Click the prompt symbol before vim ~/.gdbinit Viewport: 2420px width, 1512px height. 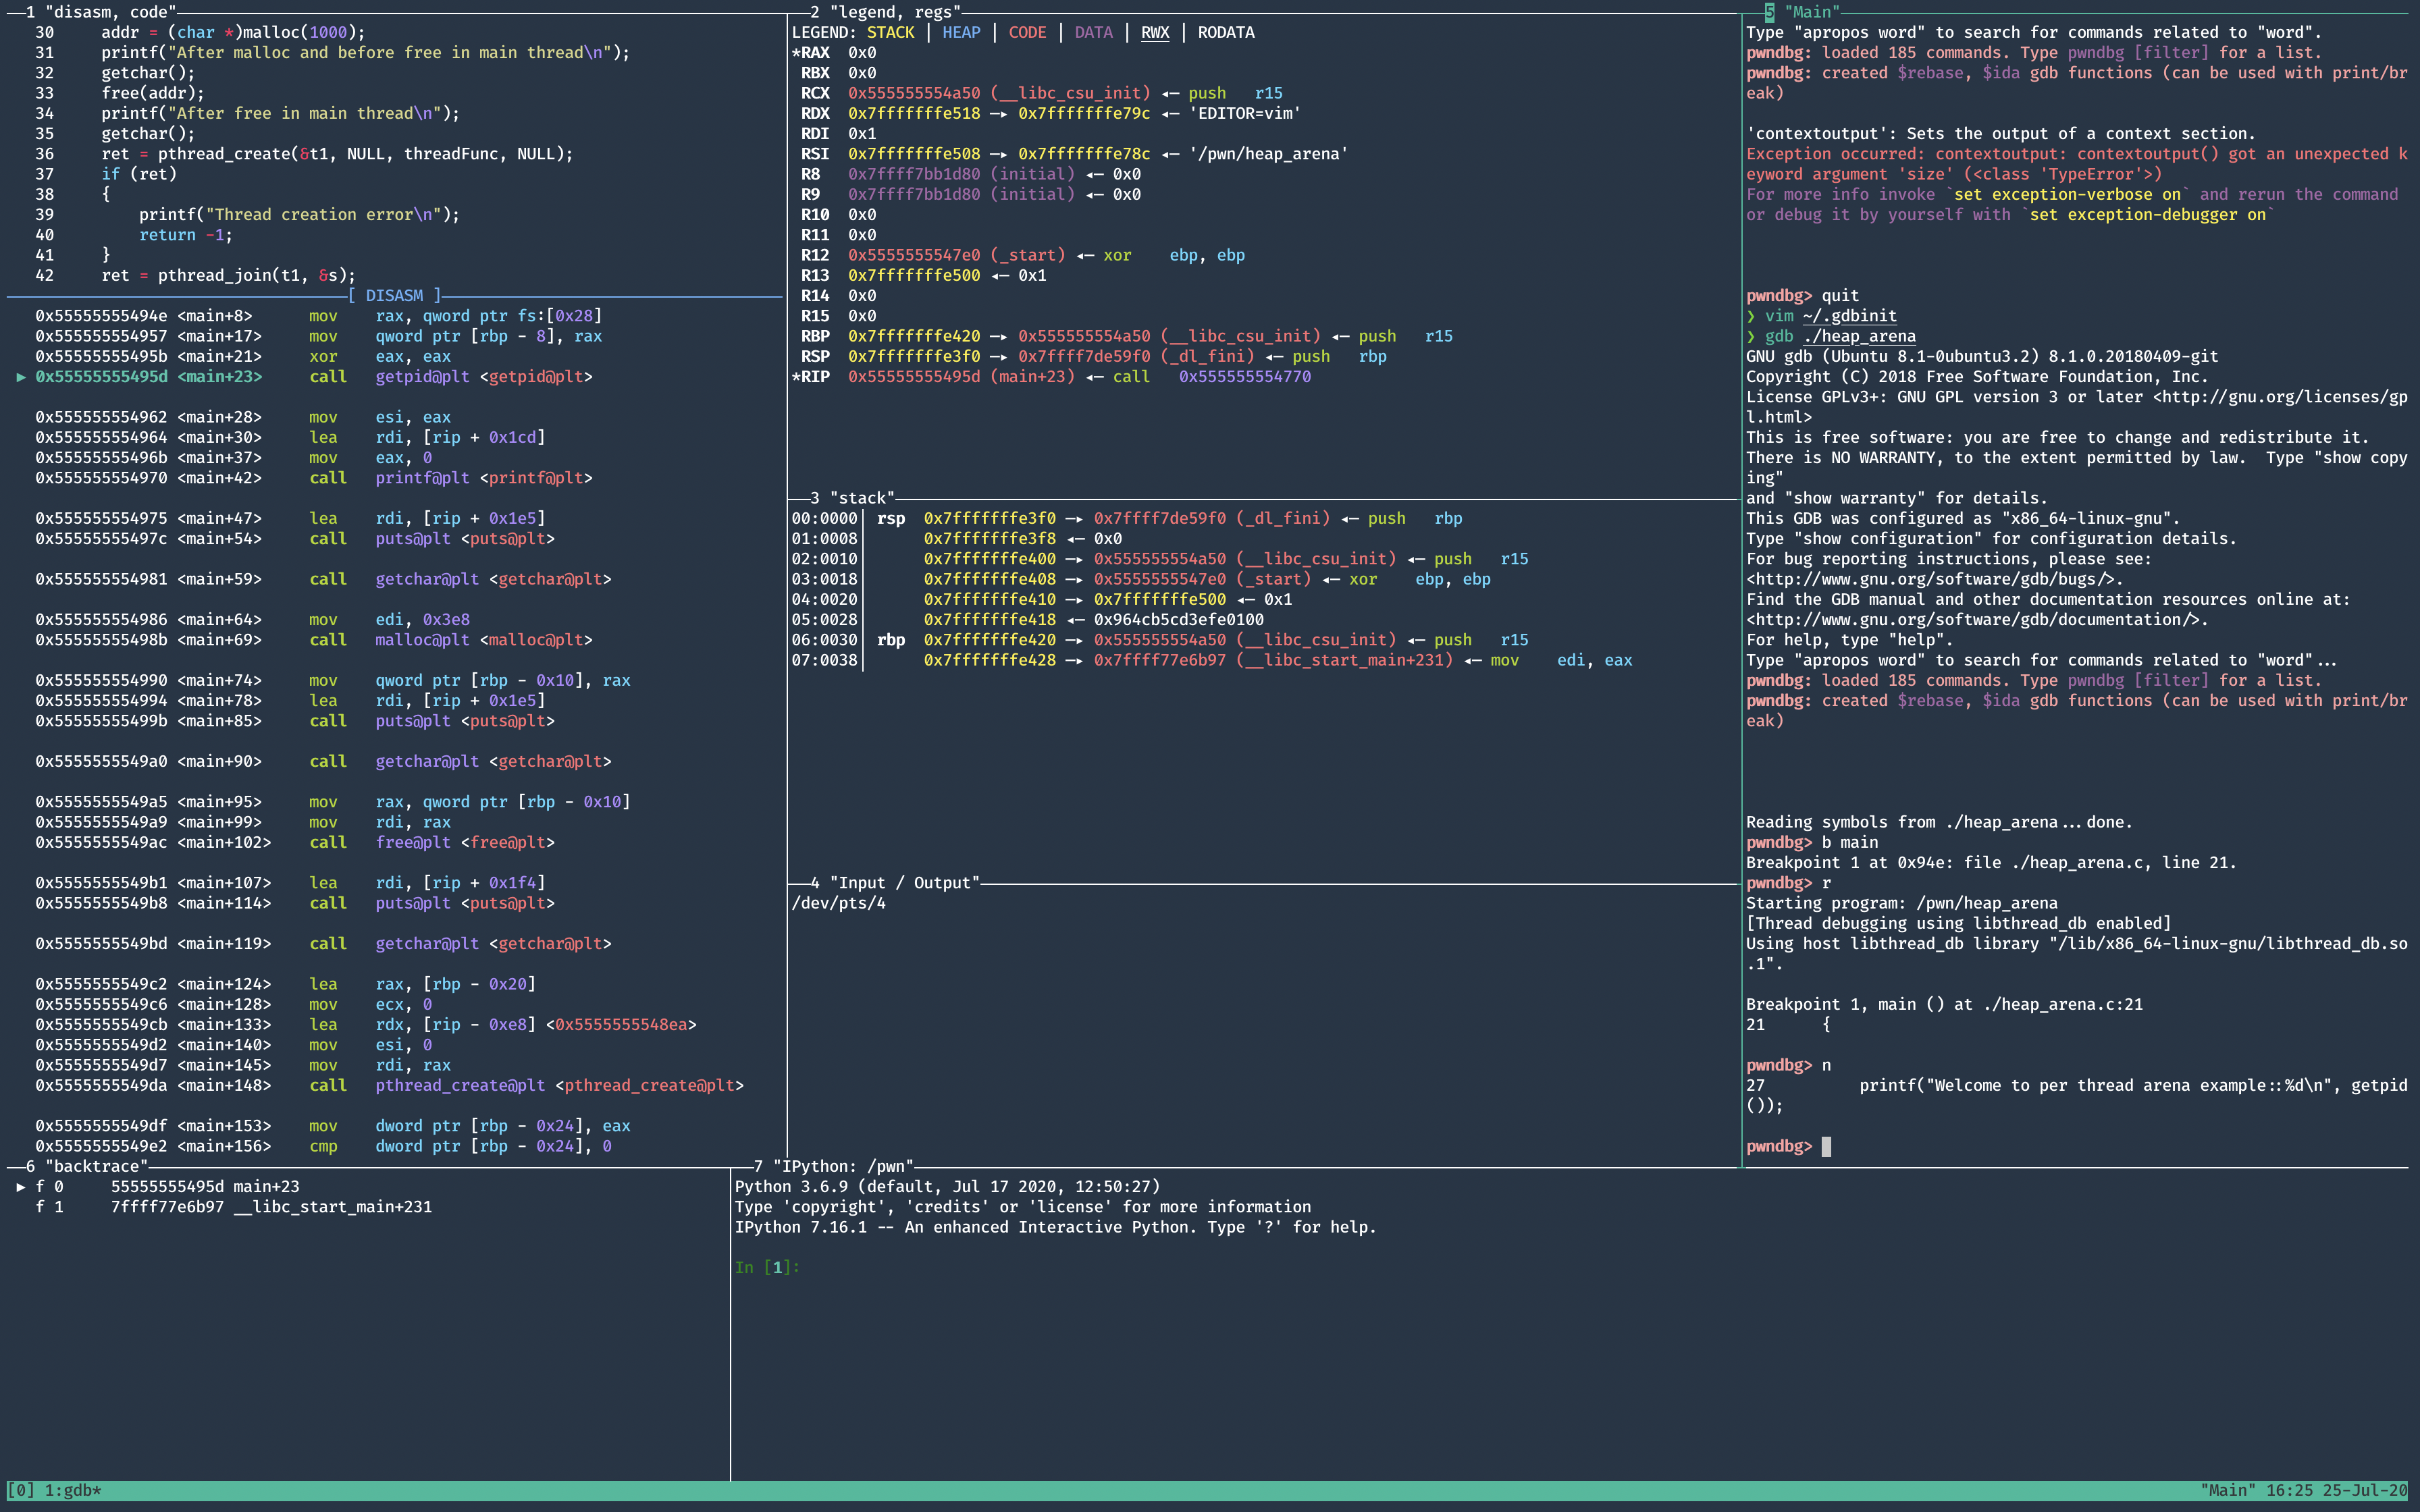click(1751, 316)
